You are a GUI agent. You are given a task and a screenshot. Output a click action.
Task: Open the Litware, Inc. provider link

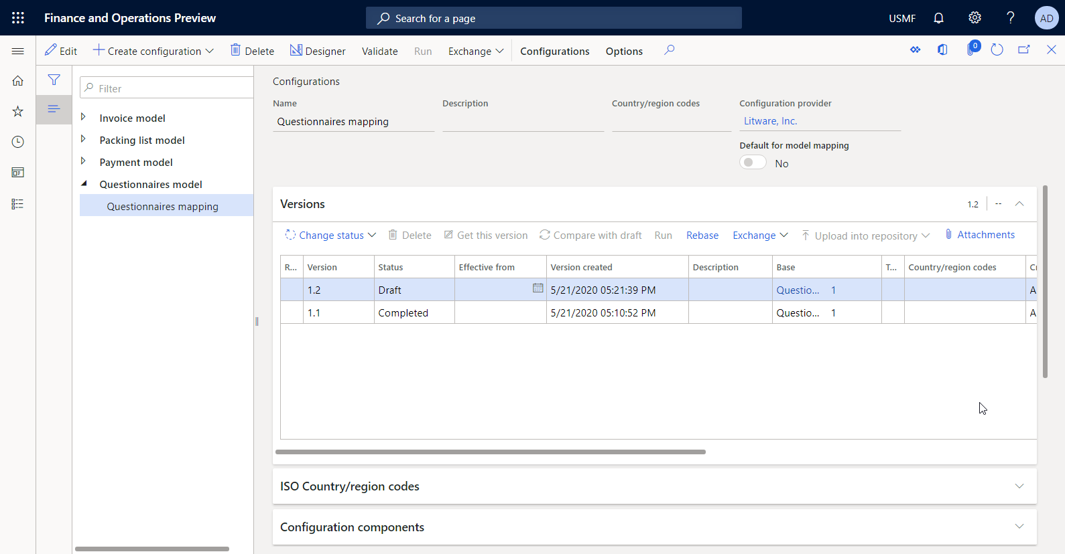[770, 121]
